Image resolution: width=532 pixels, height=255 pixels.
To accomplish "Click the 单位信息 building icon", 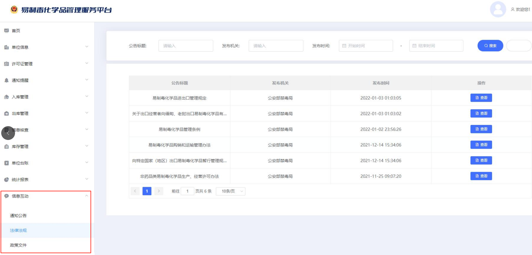I will click(7, 47).
